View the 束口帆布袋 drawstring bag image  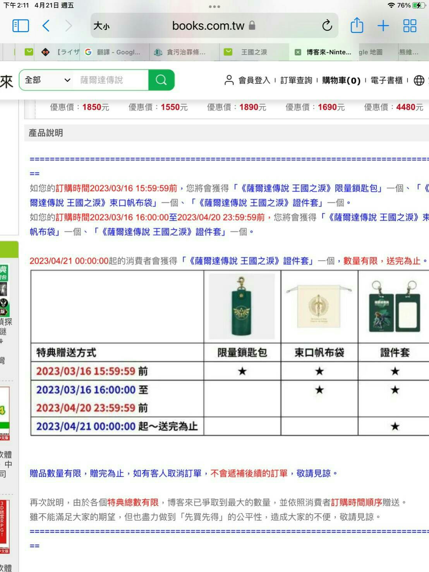coord(319,307)
